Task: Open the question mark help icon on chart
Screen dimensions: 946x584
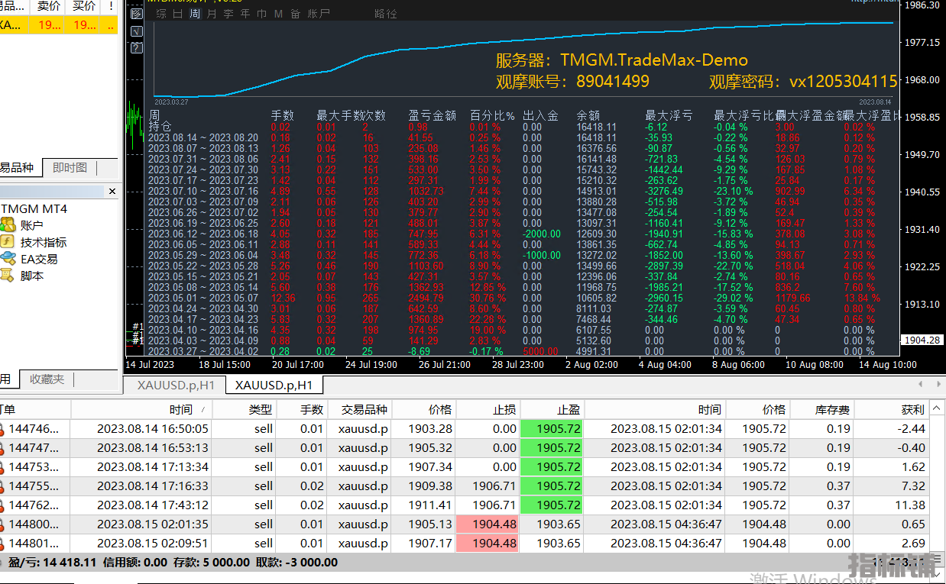Action: click(x=137, y=47)
